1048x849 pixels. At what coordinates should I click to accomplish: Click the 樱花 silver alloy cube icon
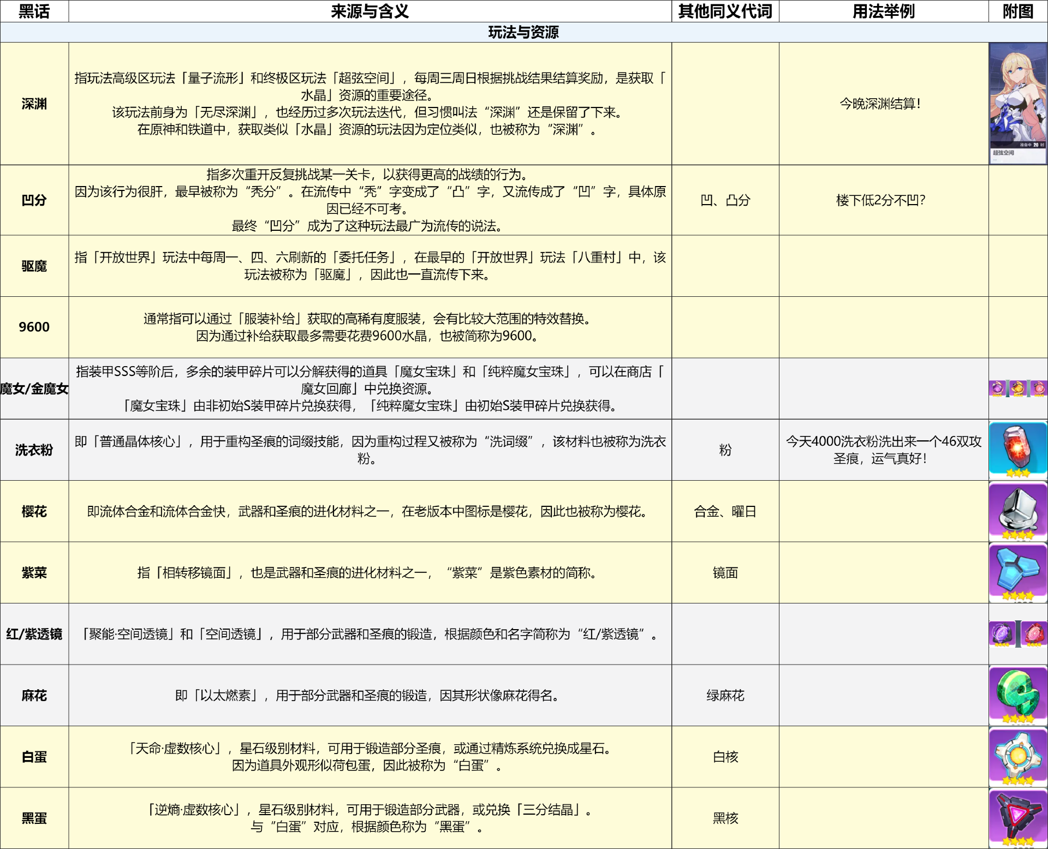(1018, 511)
